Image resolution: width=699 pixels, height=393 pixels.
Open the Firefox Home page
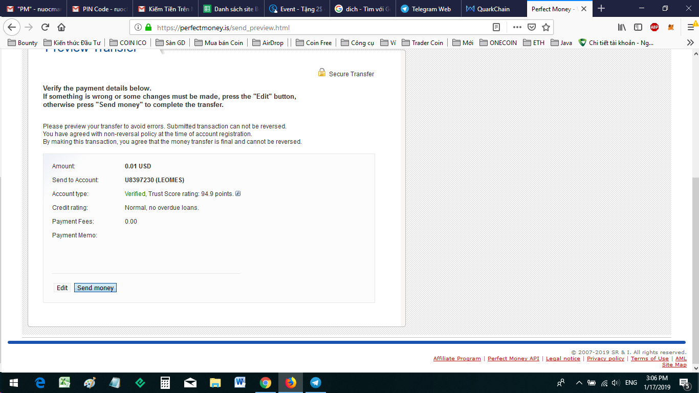(x=61, y=27)
